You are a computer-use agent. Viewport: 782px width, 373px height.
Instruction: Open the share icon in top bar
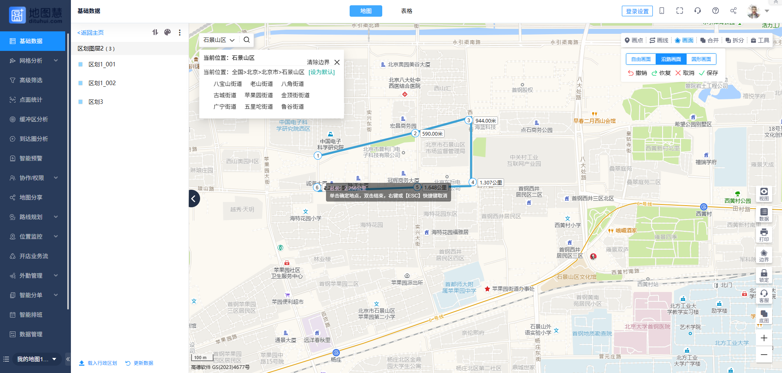(734, 11)
